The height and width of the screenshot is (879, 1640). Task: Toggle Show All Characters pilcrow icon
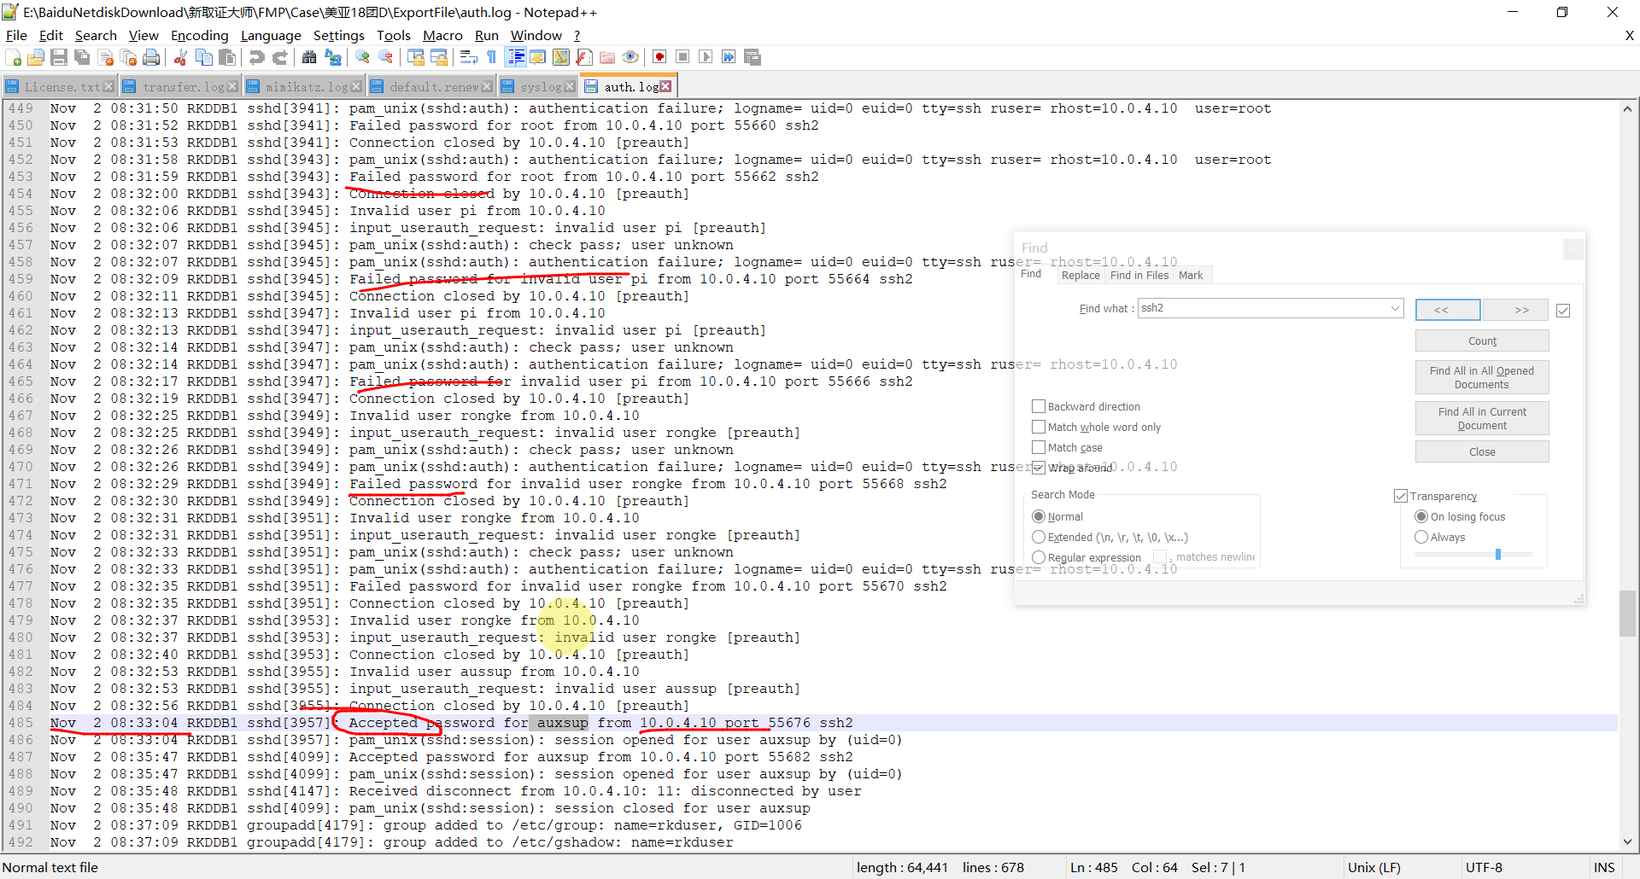491,57
